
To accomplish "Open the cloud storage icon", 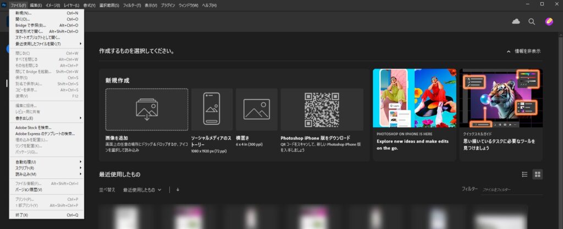I will [516, 21].
